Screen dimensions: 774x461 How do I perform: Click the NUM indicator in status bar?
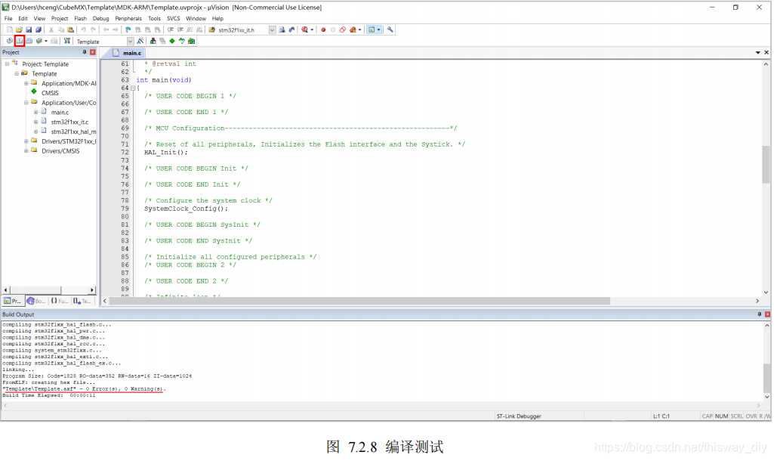(x=721, y=416)
